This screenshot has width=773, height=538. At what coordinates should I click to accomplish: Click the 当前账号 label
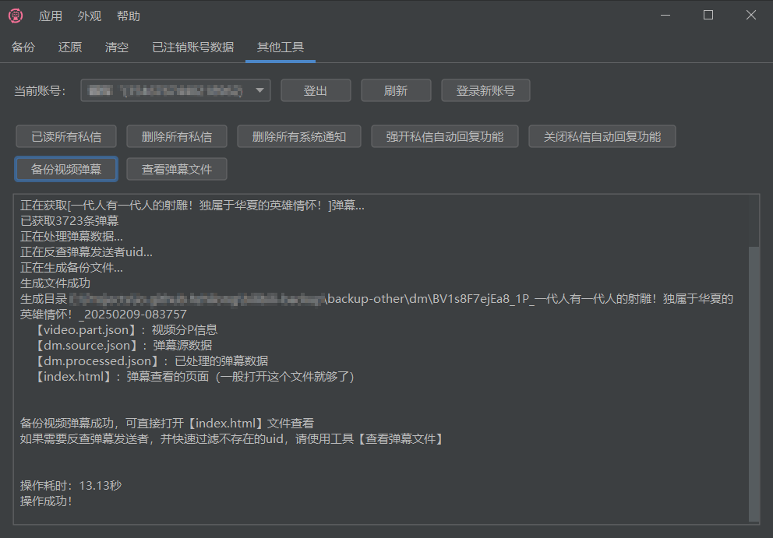(x=40, y=90)
